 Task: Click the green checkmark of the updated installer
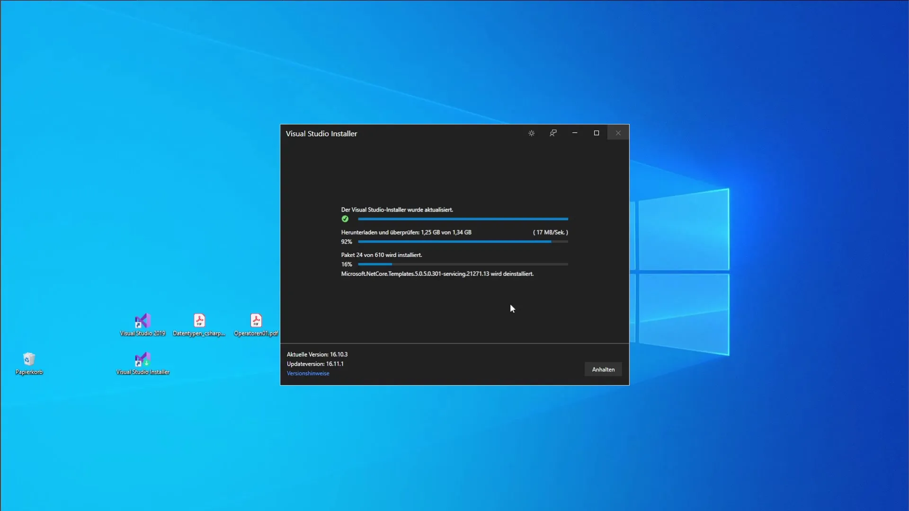click(345, 219)
